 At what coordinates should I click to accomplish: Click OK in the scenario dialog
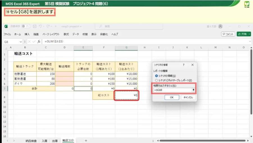tap(172, 97)
